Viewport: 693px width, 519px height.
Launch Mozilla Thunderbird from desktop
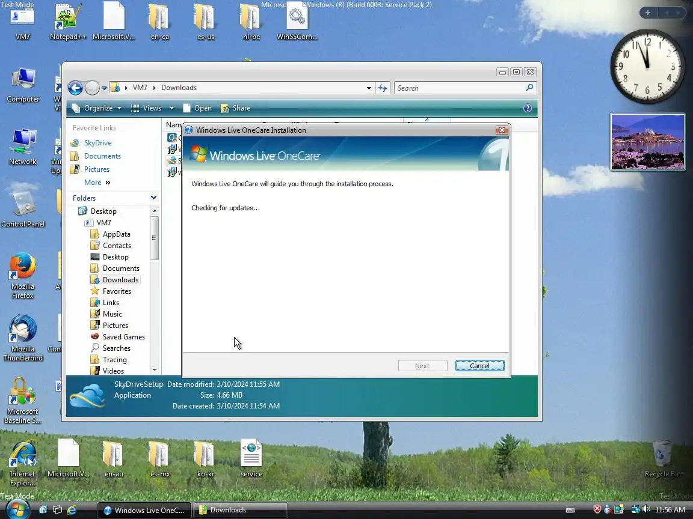click(x=22, y=338)
